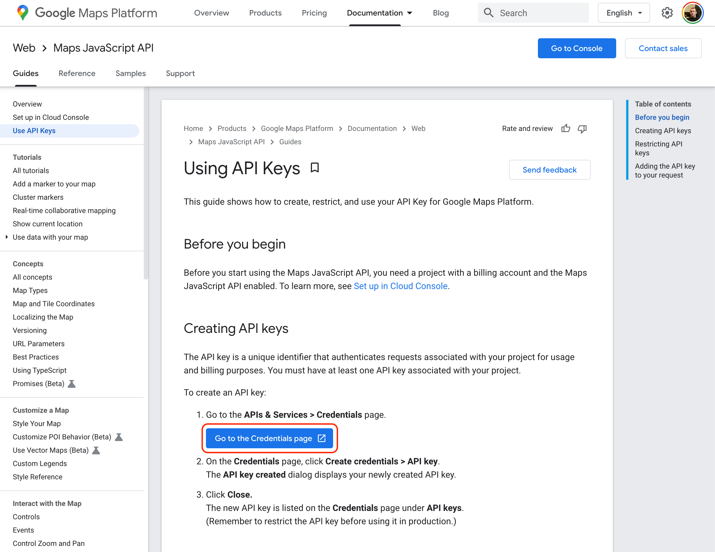Open Map Types sidebar item

pyautogui.click(x=30, y=290)
